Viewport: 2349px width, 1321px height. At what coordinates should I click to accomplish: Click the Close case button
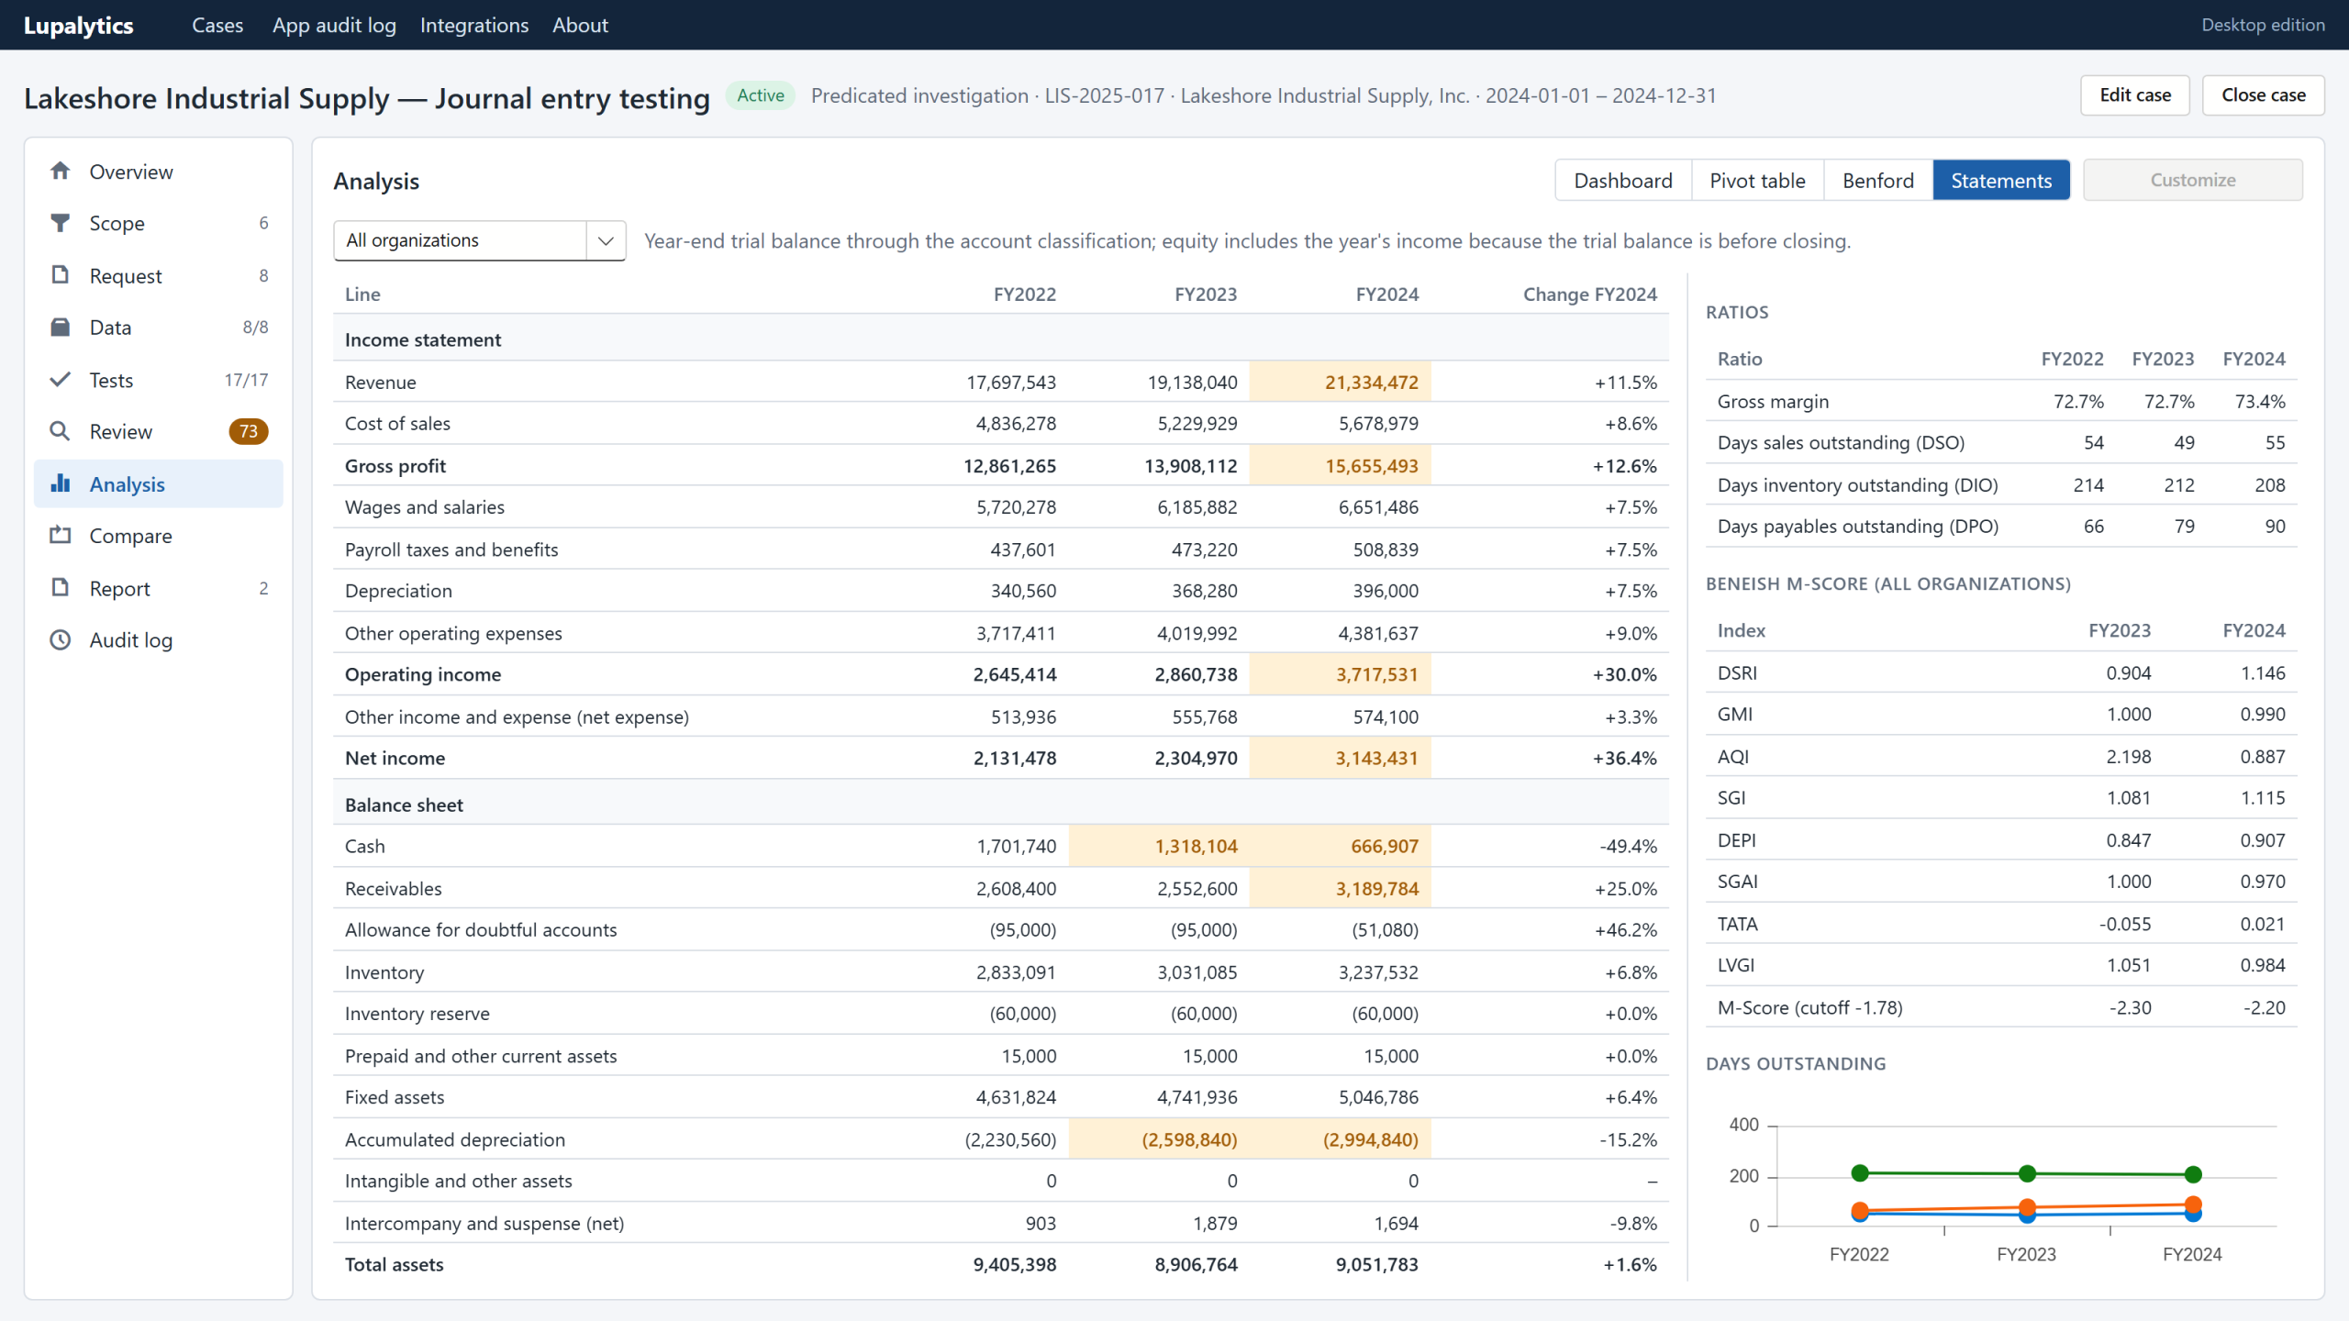(2264, 95)
